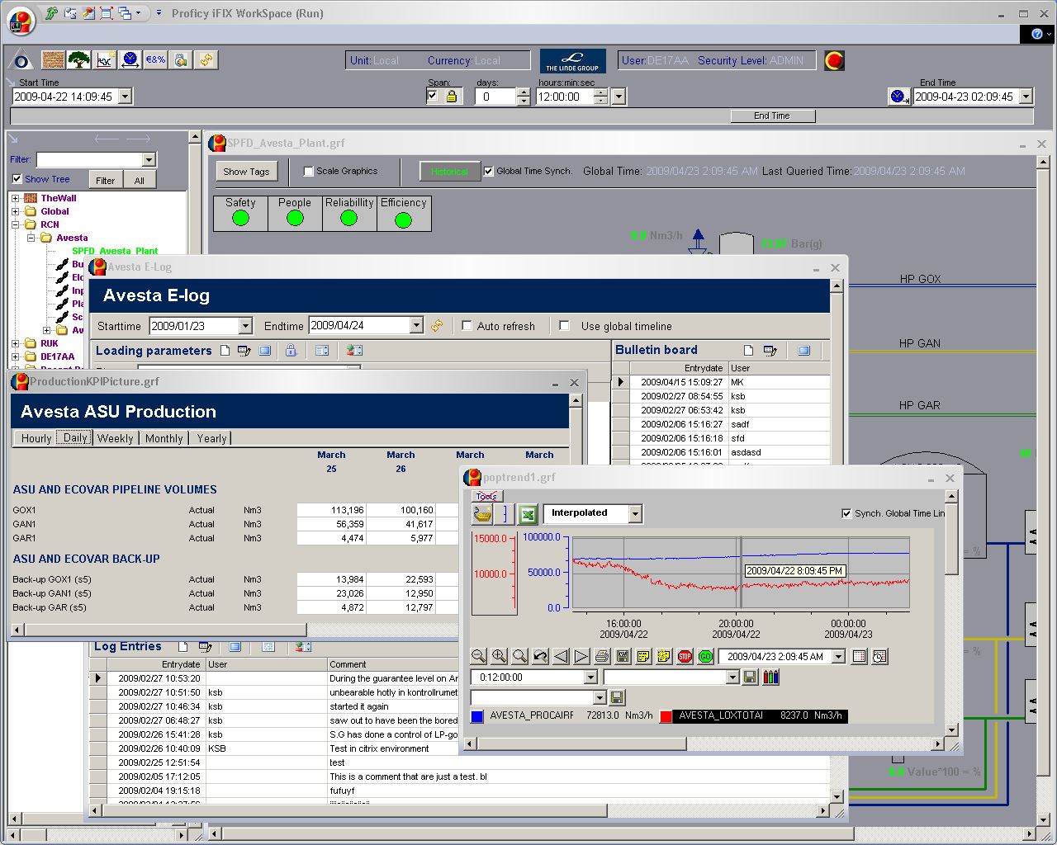Open the End Time dropdown

coord(1026,97)
